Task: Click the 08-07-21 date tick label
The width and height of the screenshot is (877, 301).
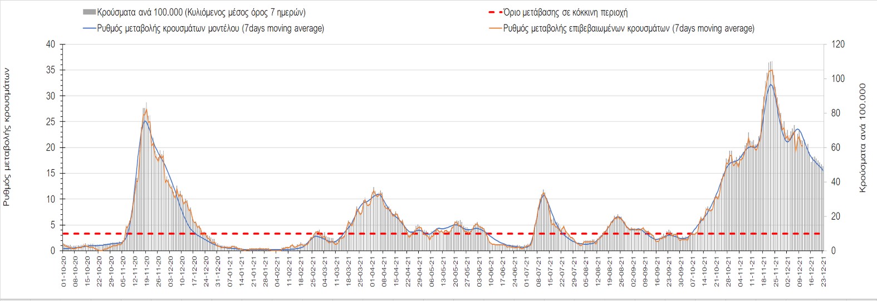Action: coord(539,272)
